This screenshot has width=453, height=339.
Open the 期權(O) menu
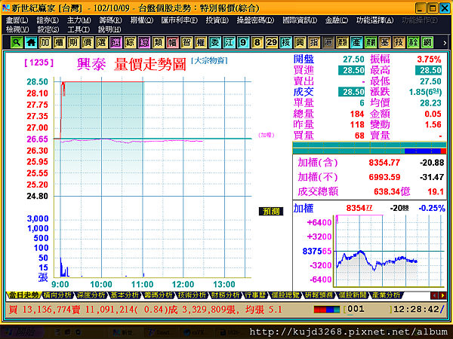coord(142,20)
